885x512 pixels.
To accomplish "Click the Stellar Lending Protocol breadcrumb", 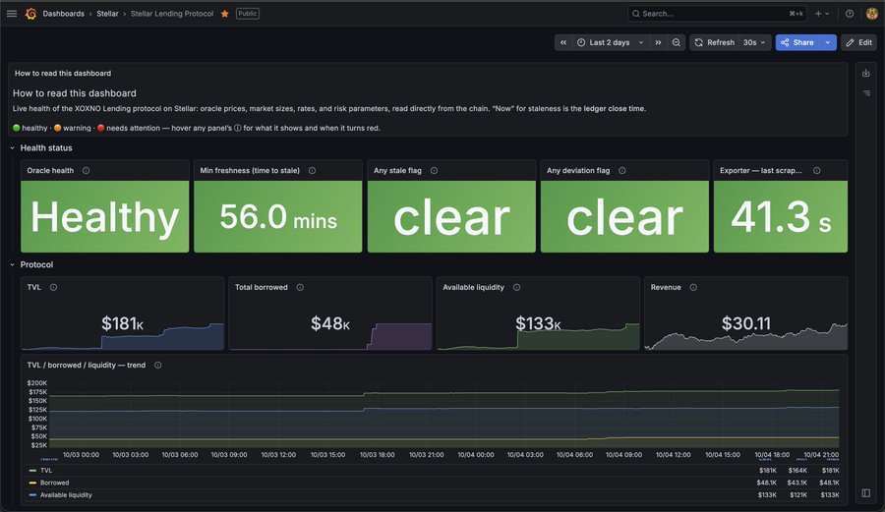I will pyautogui.click(x=172, y=14).
